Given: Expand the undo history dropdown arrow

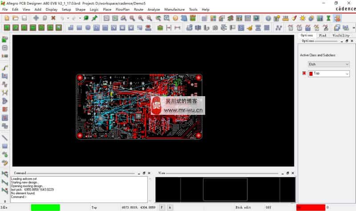Looking at the screenshot, I should point(68,18).
